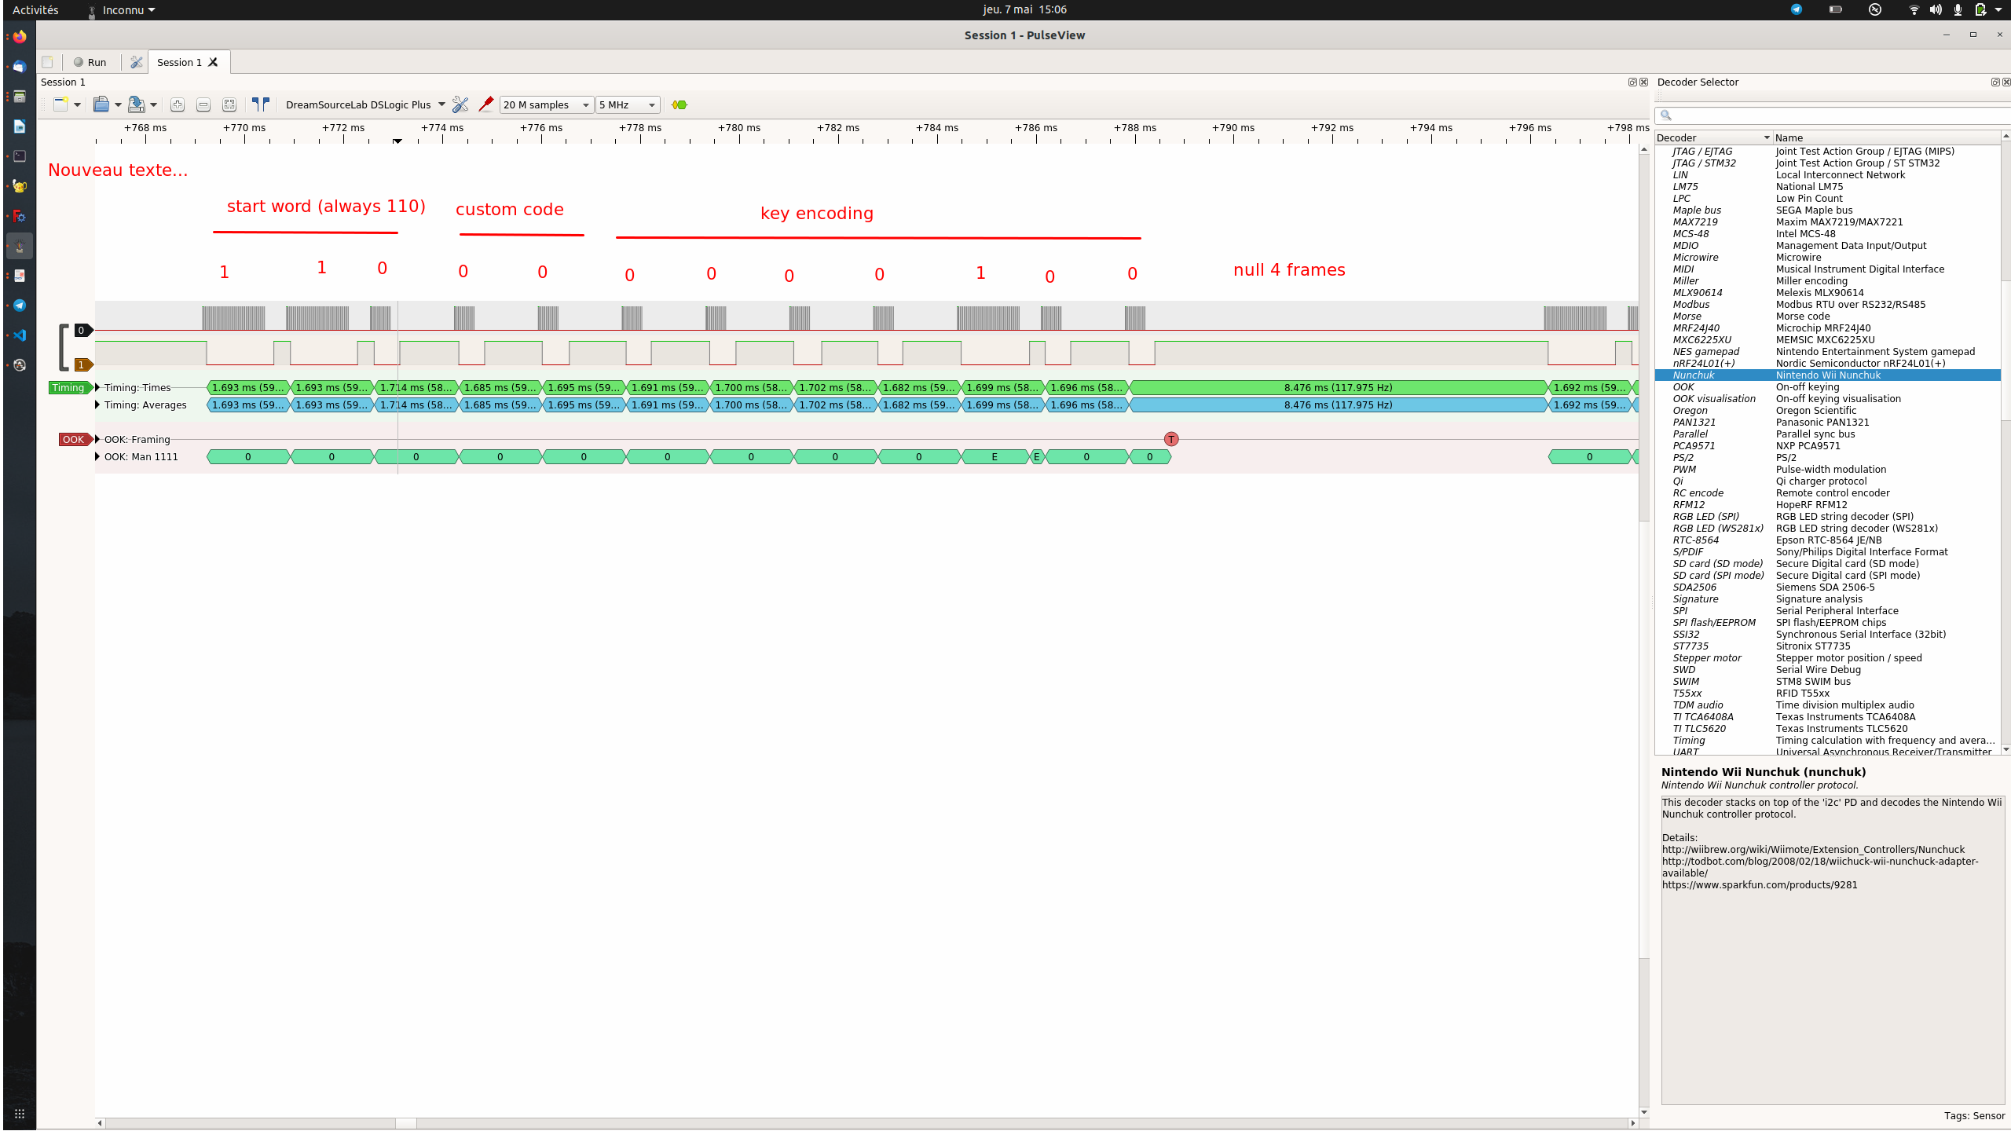Image resolution: width=2011 pixels, height=1131 pixels.
Task: Zoom out using the minus toolbar icon
Action: [x=203, y=104]
